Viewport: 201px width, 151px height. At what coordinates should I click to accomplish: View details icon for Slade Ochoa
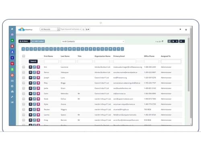tap(31, 99)
